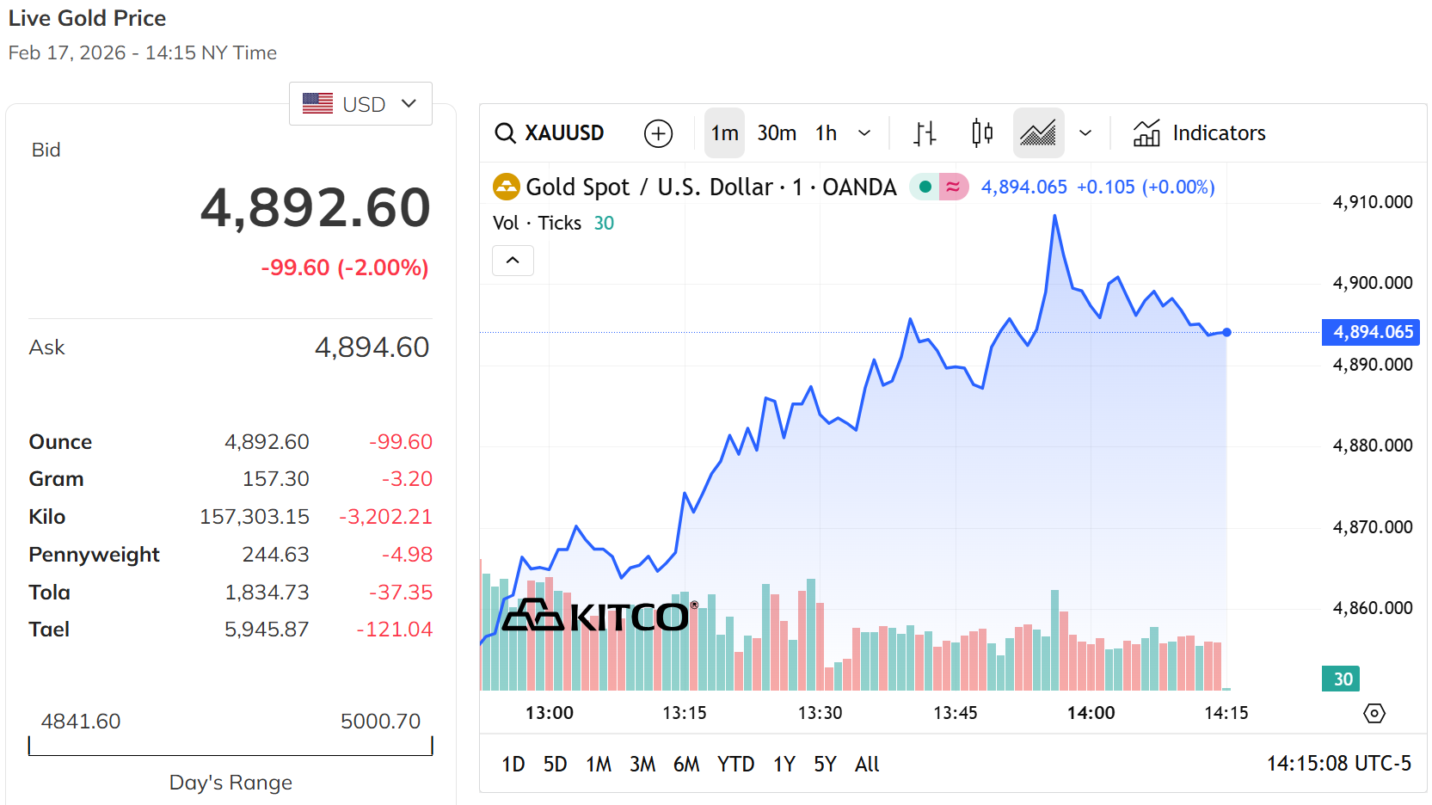Screen dimensions: 1432x805
Task: Open the candlestick details icon
Action: [x=980, y=132]
